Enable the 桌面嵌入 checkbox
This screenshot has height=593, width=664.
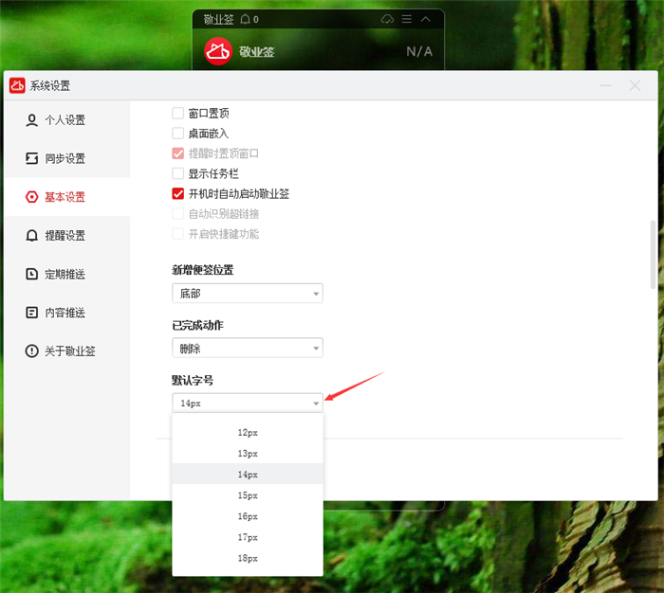(x=178, y=134)
